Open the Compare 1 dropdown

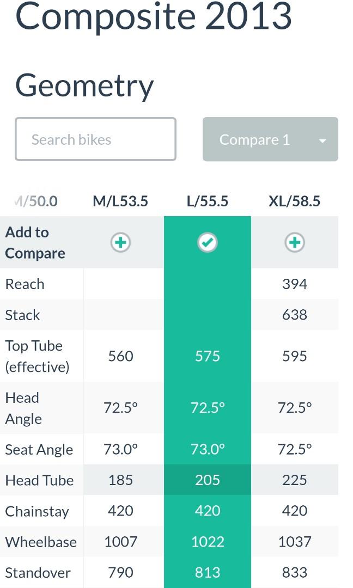tap(270, 139)
